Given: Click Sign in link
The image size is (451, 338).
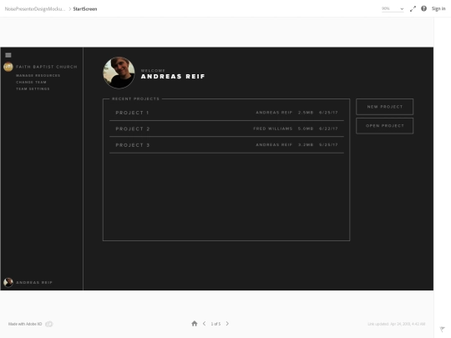Looking at the screenshot, I should tap(438, 8).
